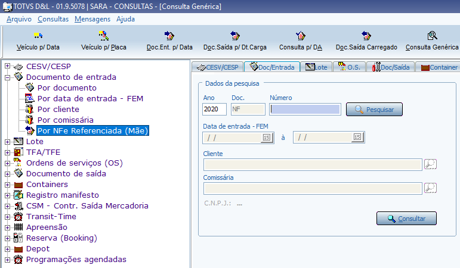Click the Pesquisar button
Image resolution: width=460 pixels, height=268 pixels.
point(374,109)
